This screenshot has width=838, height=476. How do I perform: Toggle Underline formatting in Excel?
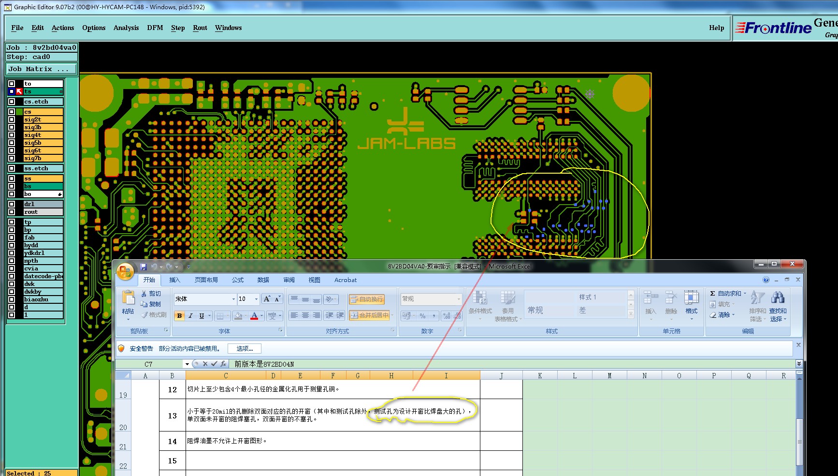coord(202,316)
